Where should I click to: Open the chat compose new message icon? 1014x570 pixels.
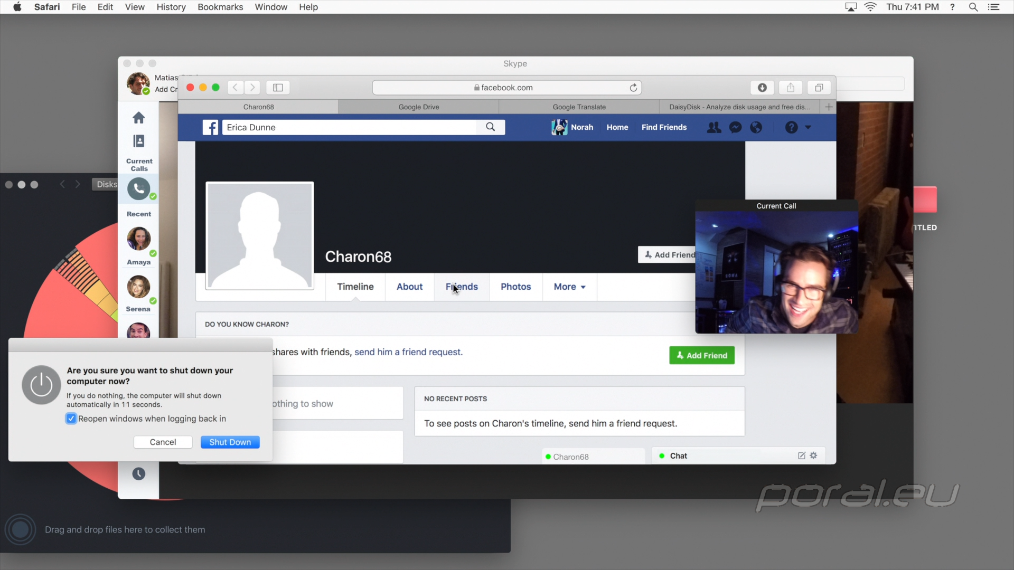pos(802,455)
